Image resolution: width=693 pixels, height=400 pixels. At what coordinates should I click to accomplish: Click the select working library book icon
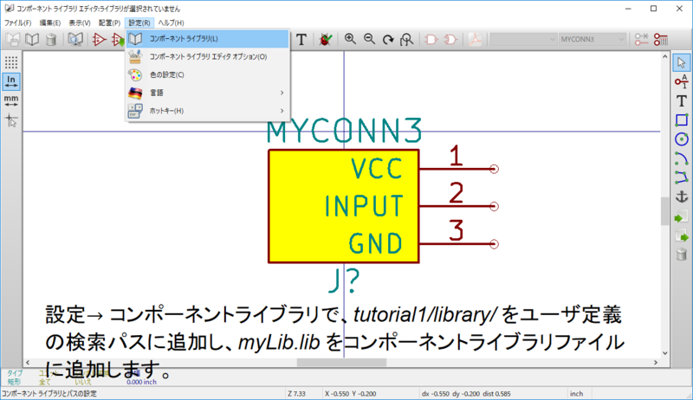[32, 39]
